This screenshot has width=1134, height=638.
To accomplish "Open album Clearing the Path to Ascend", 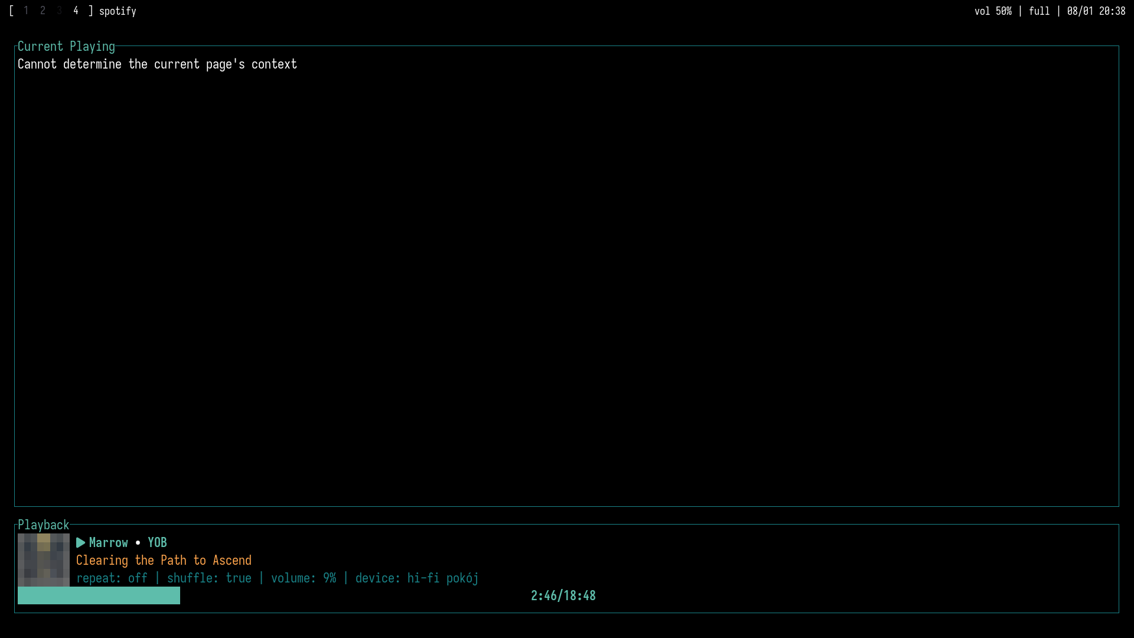I will [x=164, y=561].
